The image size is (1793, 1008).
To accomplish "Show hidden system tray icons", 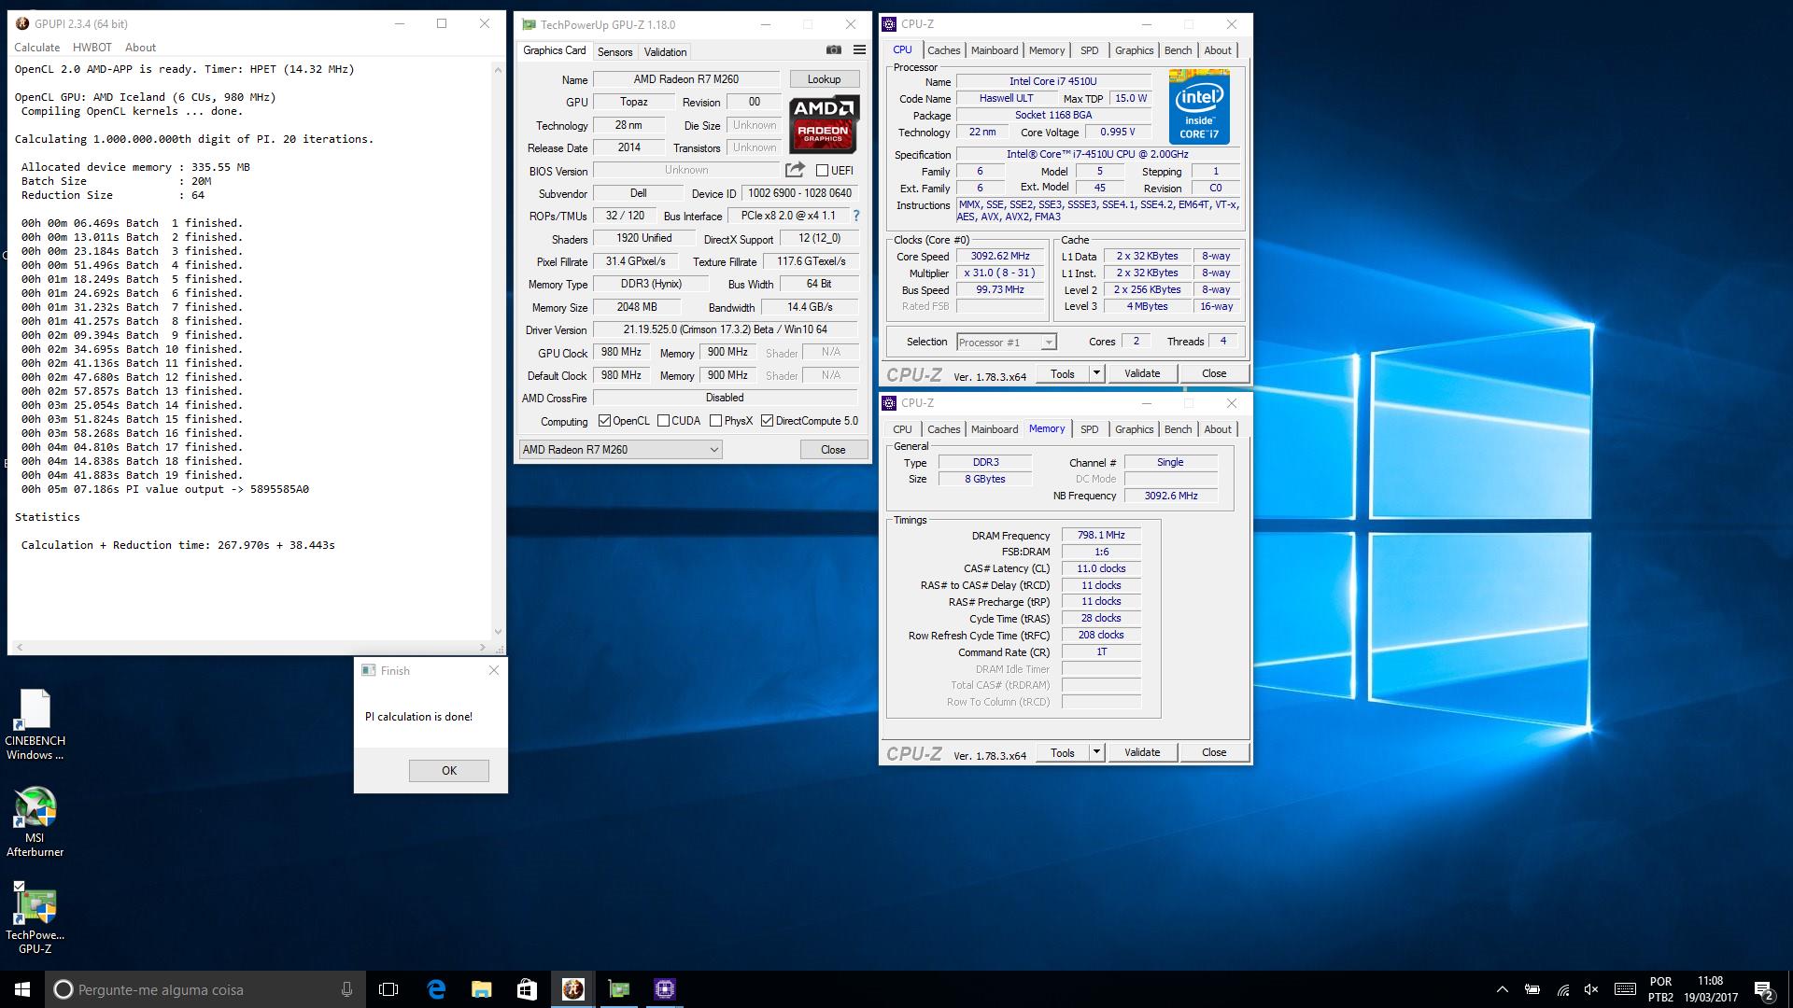I will 1502,989.
